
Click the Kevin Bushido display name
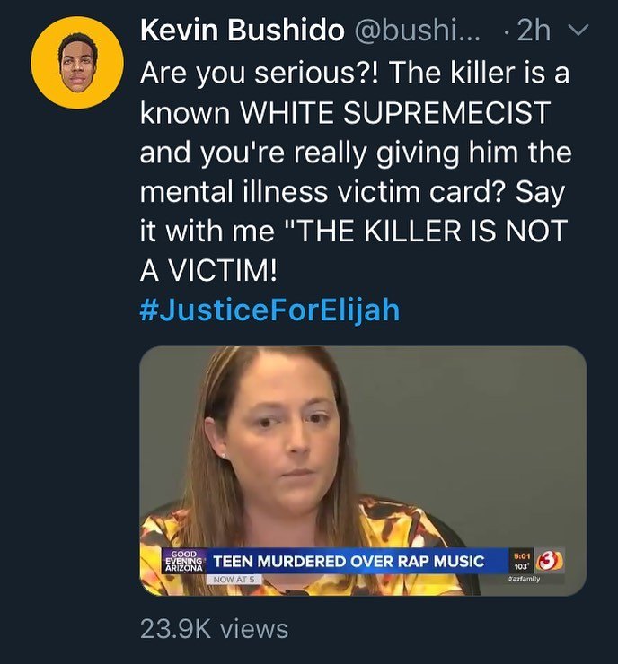pyautogui.click(x=242, y=31)
